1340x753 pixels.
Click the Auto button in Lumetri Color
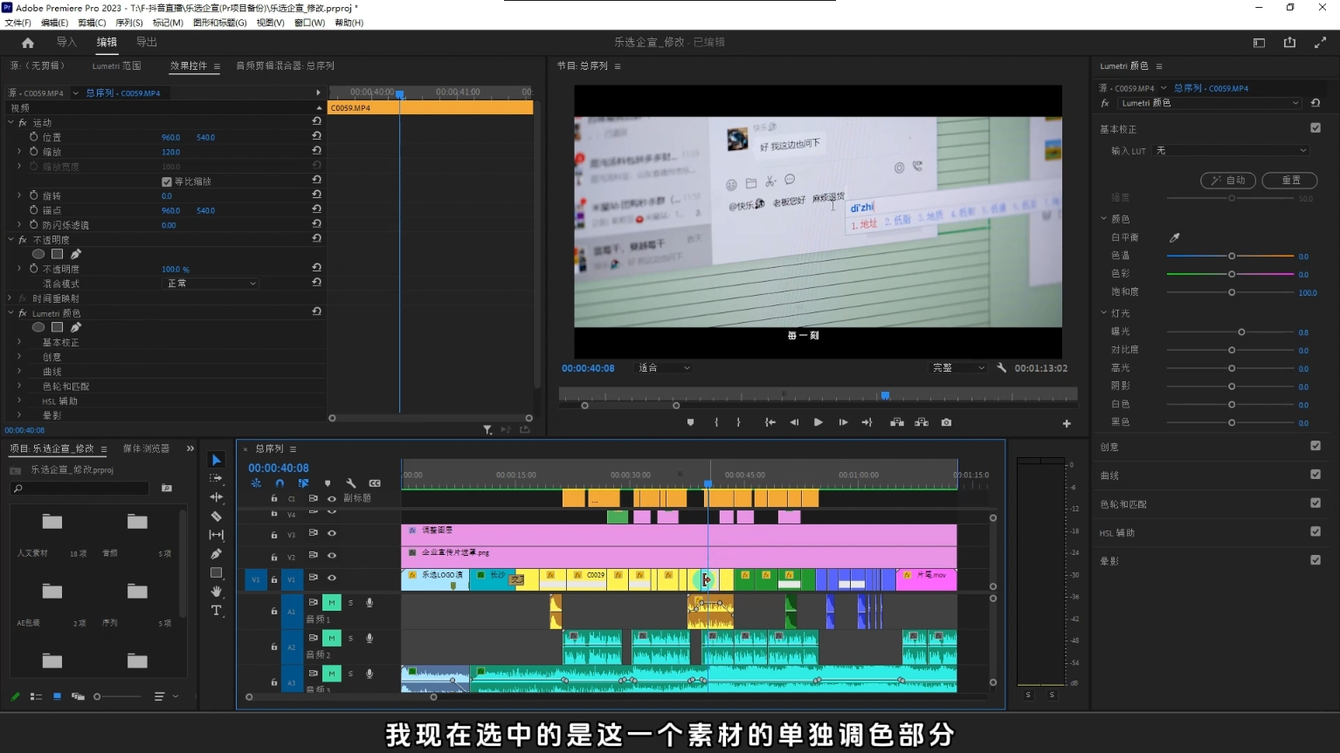coord(1227,181)
